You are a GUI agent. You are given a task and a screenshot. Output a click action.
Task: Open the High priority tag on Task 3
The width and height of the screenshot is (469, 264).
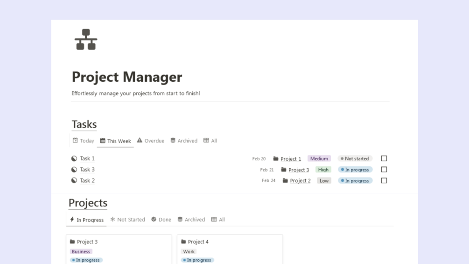[x=323, y=170]
